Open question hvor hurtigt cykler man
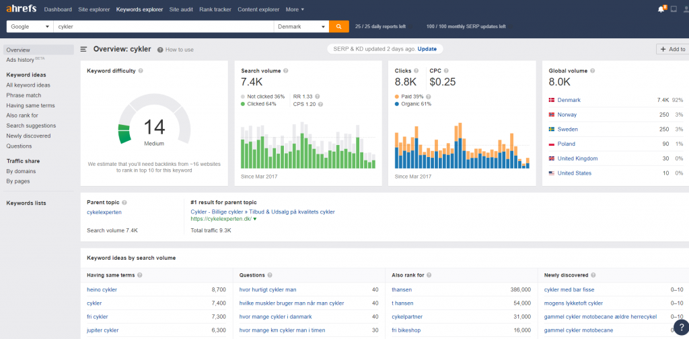The height and width of the screenshot is (339, 689). point(268,290)
